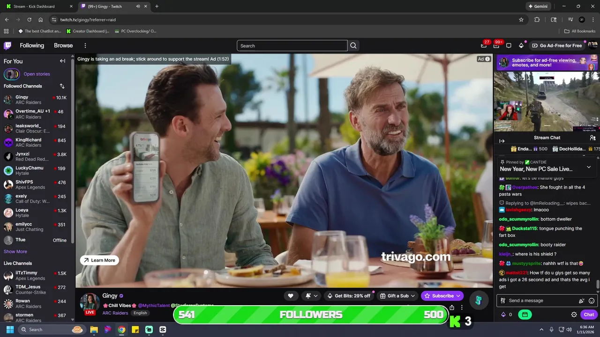Show hidden system tray icons
The image size is (600, 337).
[x=541, y=330]
